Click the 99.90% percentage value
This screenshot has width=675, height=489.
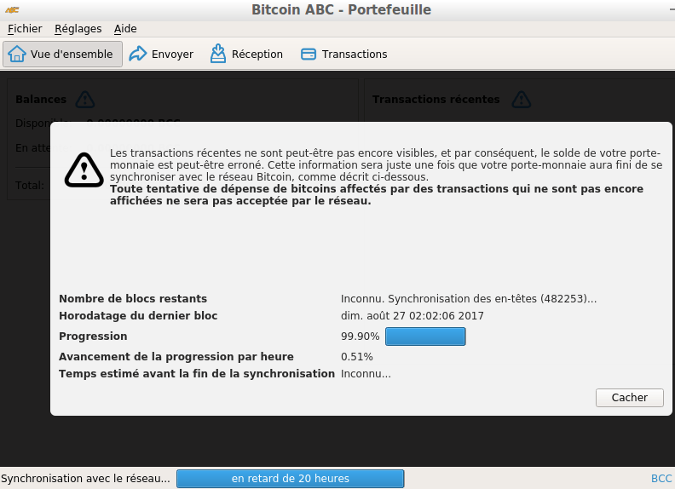(x=360, y=337)
